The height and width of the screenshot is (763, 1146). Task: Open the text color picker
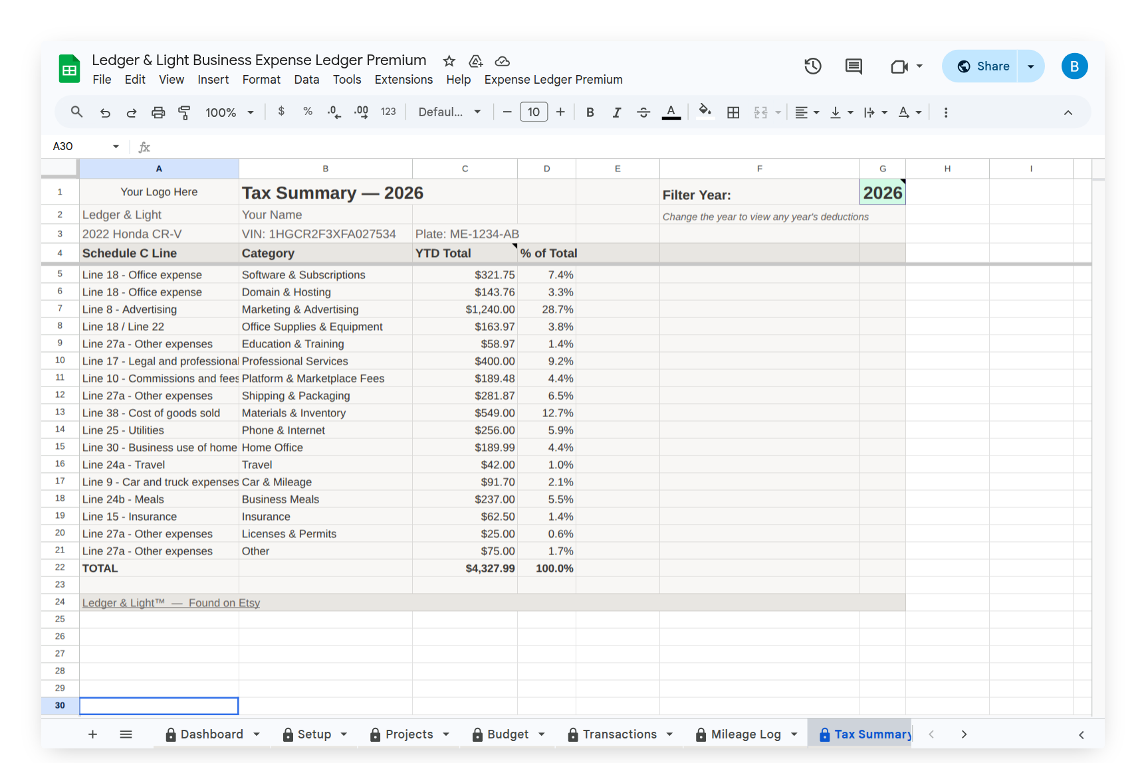point(671,112)
